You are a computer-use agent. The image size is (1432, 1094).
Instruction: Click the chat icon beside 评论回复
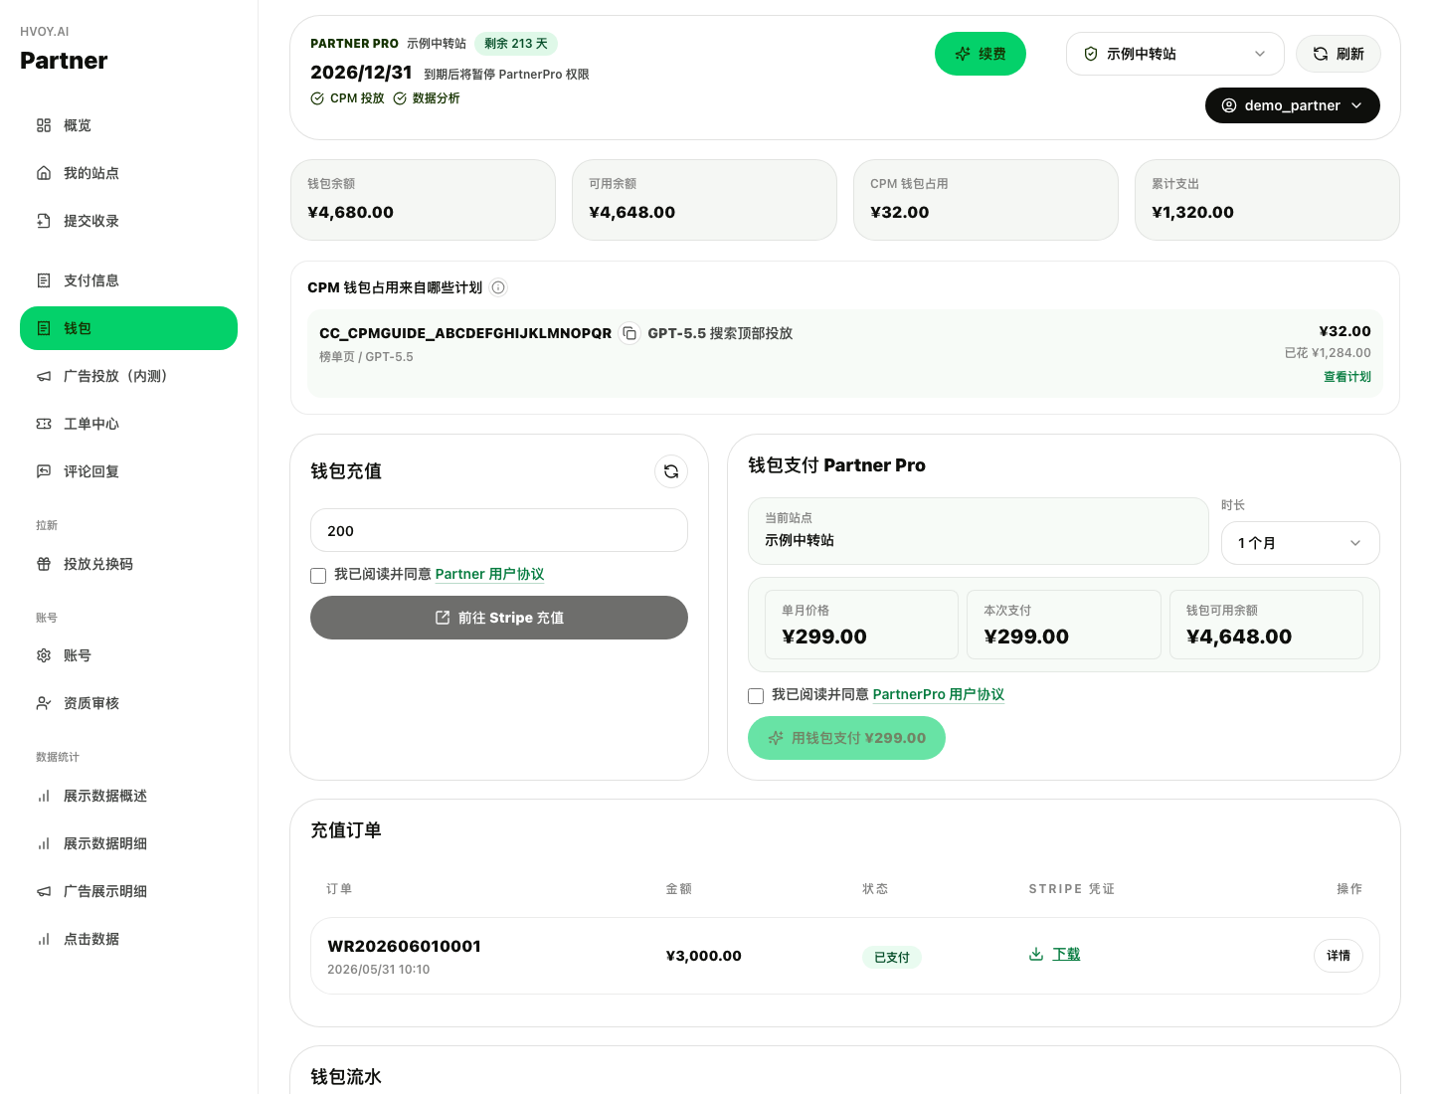click(44, 471)
